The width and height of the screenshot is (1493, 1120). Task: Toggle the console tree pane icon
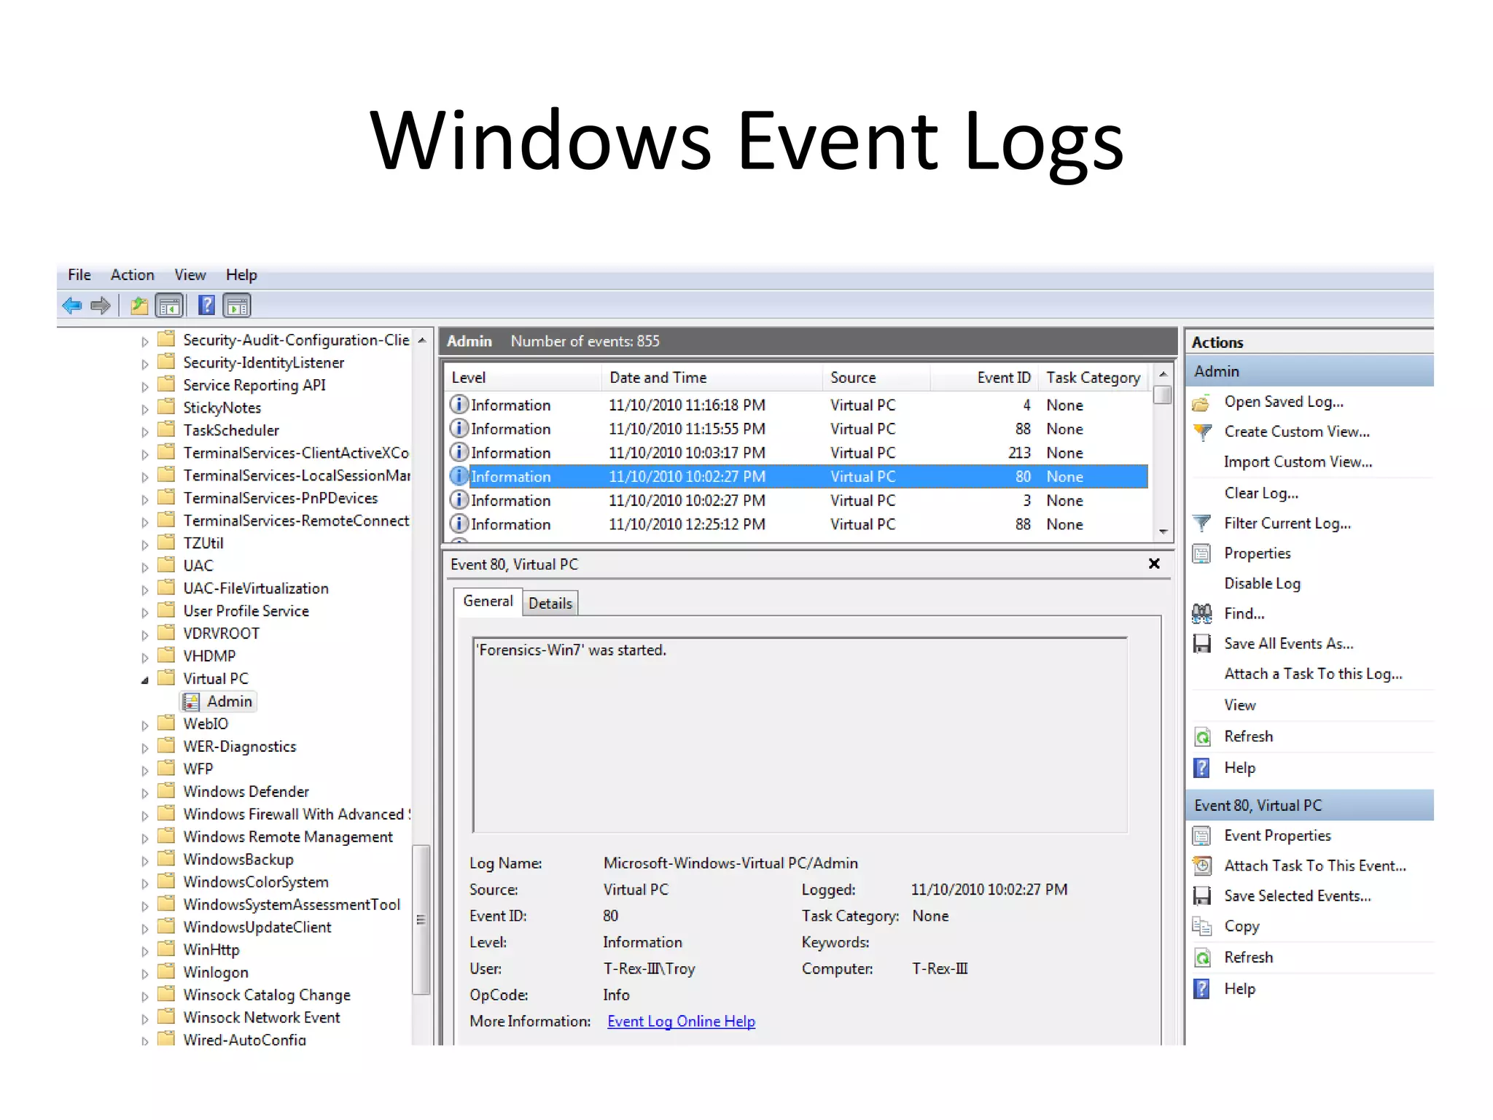(169, 306)
